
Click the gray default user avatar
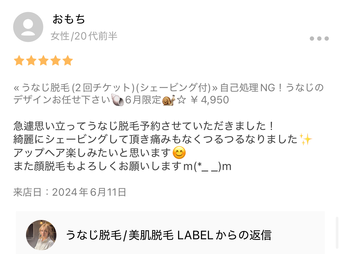click(x=28, y=27)
